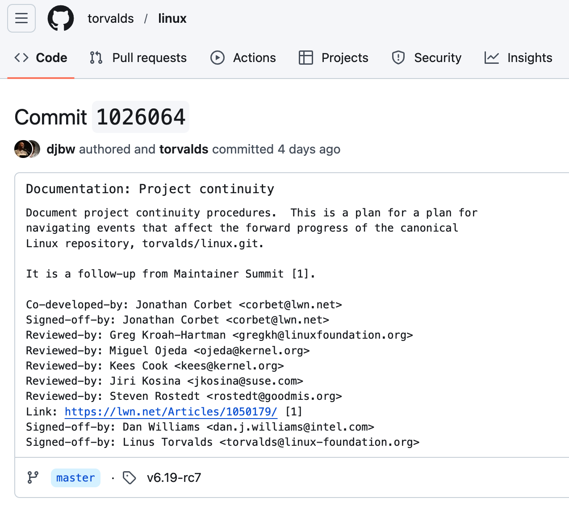Click the Projects table icon

point(306,58)
